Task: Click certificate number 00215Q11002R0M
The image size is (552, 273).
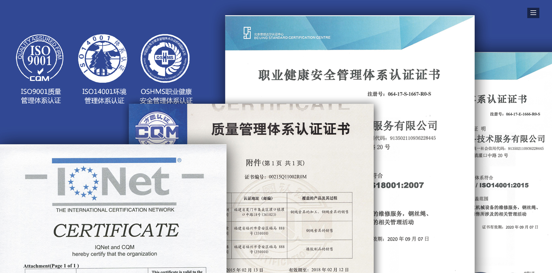Action: click(x=287, y=177)
